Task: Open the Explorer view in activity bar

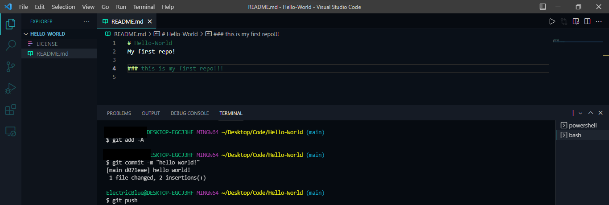Action: (10, 24)
